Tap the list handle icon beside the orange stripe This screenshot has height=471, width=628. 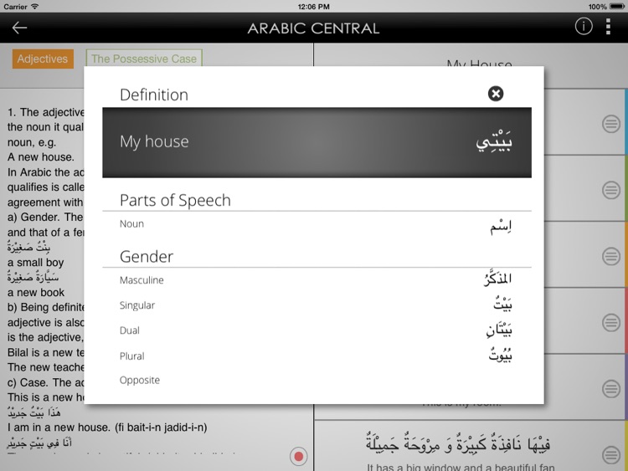click(x=610, y=256)
